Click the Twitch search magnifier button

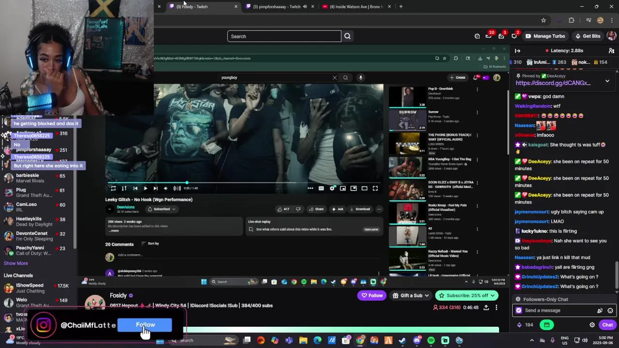pyautogui.click(x=347, y=36)
